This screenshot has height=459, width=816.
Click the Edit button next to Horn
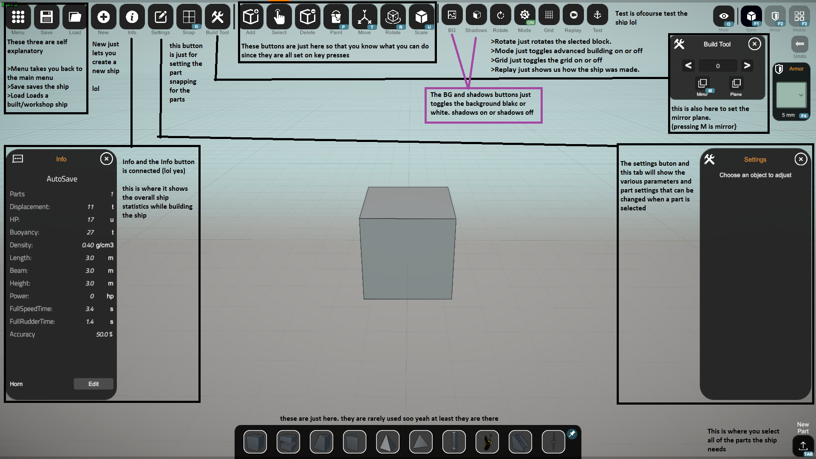click(93, 384)
